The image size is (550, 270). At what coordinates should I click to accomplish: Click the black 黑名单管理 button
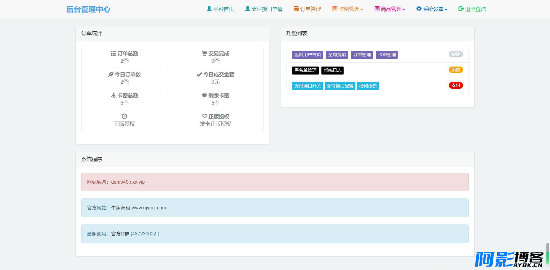point(305,70)
